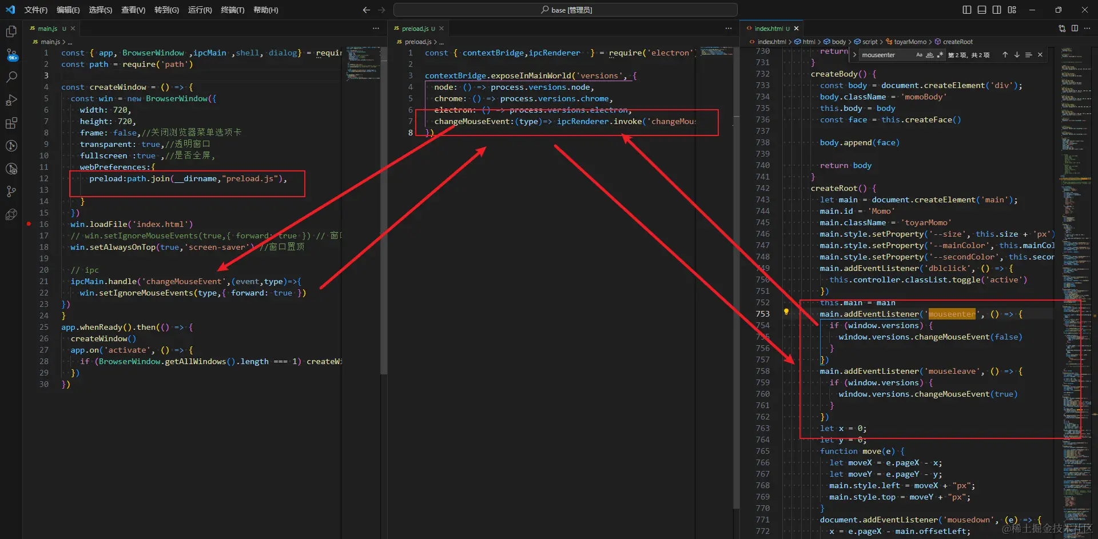Click the lightbulb code action on line 753

786,312
